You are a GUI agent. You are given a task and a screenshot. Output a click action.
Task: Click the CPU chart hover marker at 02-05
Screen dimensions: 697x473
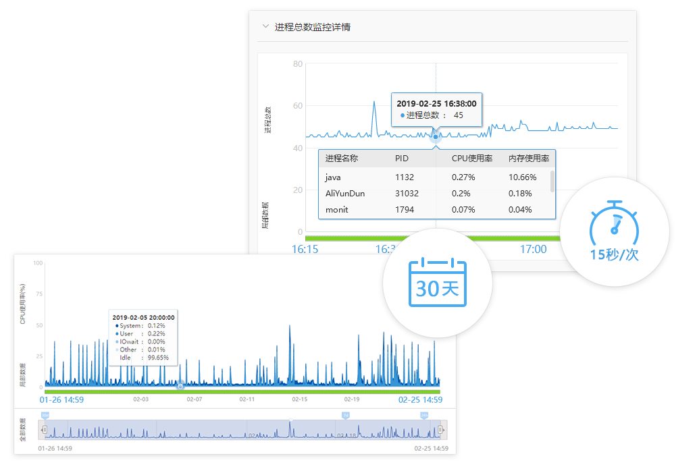[x=180, y=385]
